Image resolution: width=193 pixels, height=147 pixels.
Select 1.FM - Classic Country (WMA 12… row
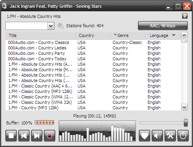click(93, 97)
